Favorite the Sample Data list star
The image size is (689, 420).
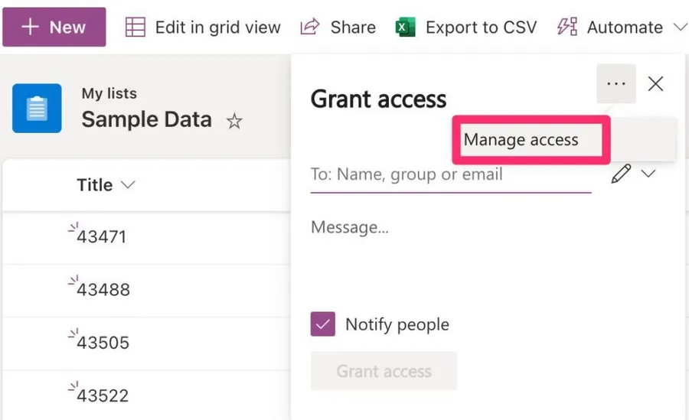(x=234, y=121)
